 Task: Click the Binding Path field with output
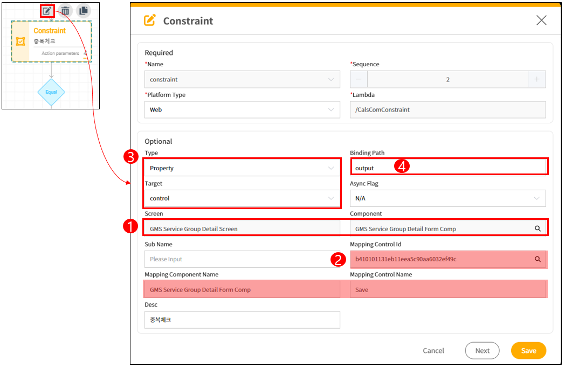448,168
